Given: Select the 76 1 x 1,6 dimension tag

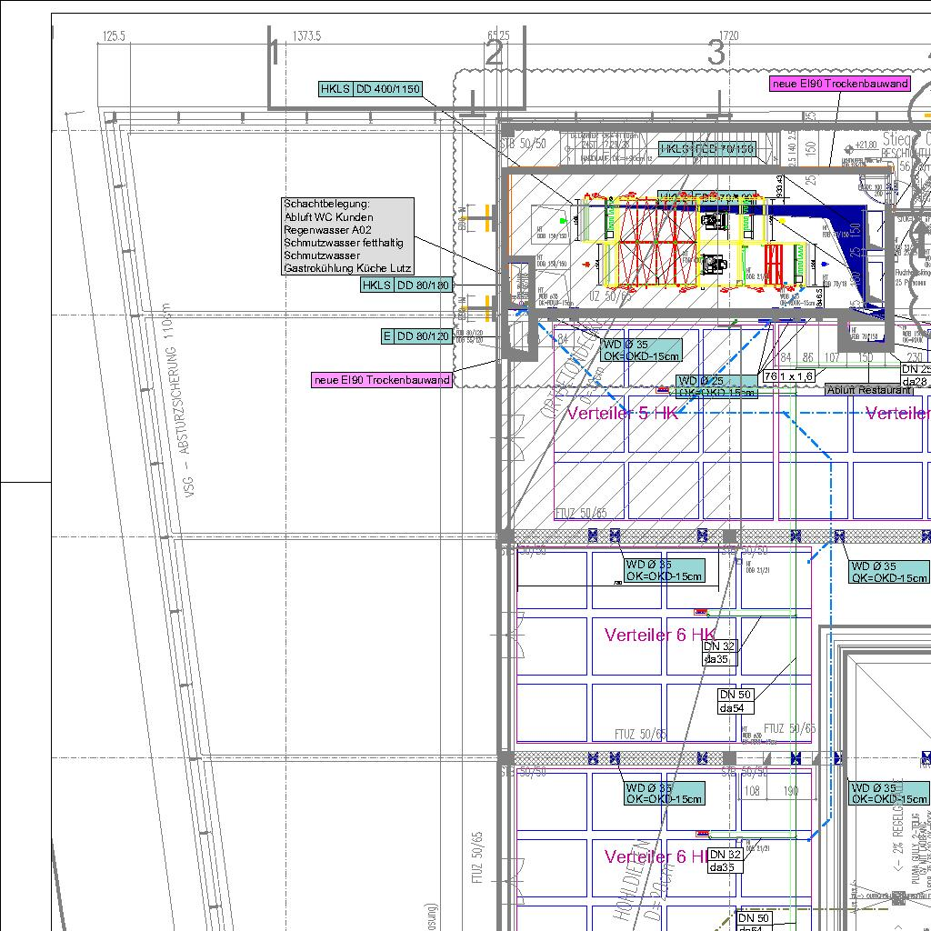Looking at the screenshot, I should [x=788, y=376].
